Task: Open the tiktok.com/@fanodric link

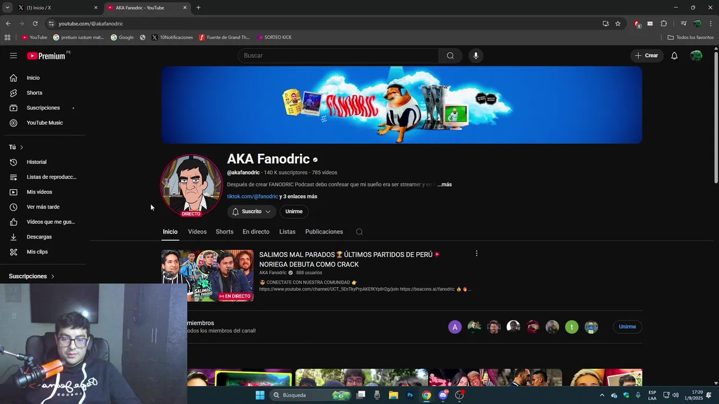Action: [x=252, y=196]
